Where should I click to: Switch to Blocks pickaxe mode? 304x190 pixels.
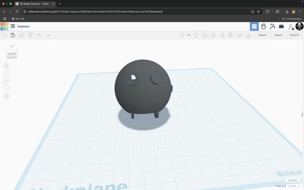coord(272,26)
